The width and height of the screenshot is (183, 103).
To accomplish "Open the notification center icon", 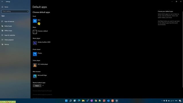I will coord(180,101).
